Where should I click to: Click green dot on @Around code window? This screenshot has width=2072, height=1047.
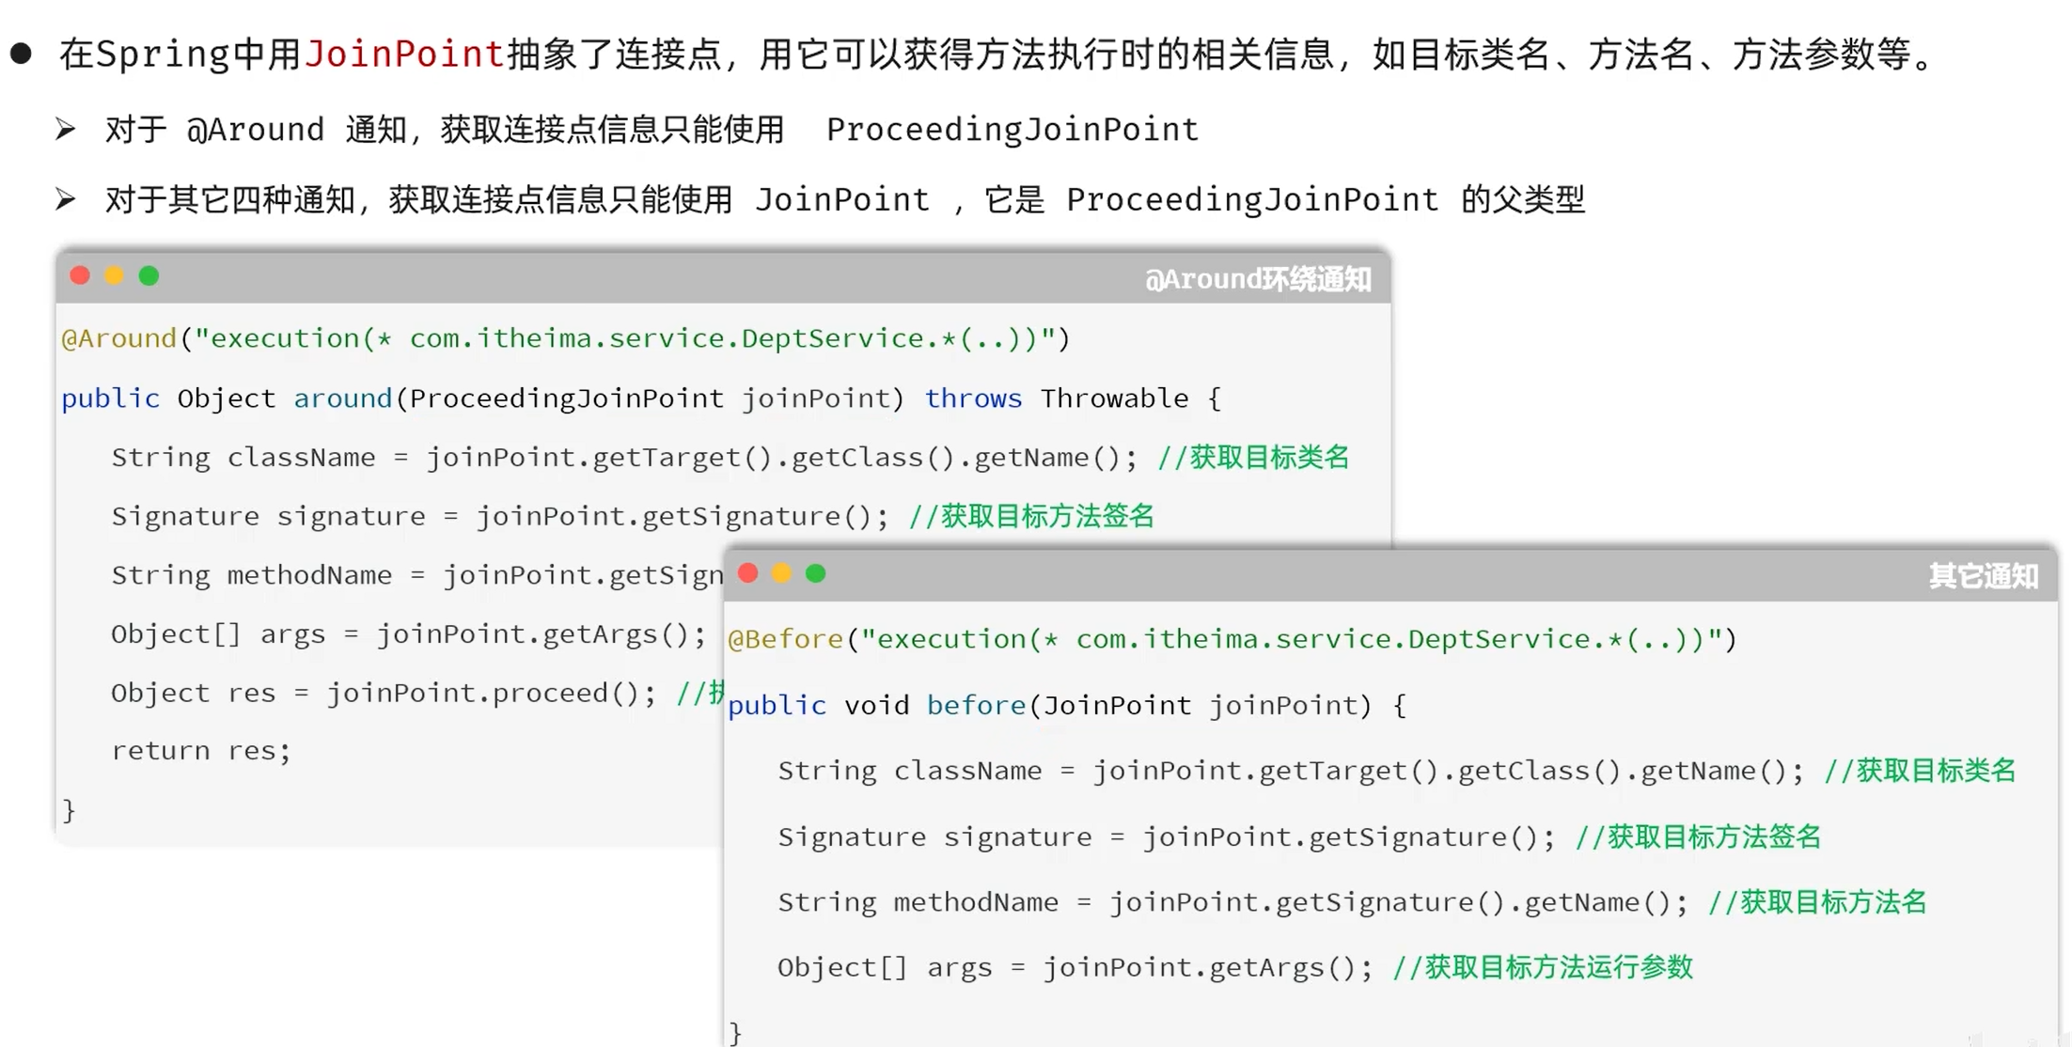coord(149,275)
